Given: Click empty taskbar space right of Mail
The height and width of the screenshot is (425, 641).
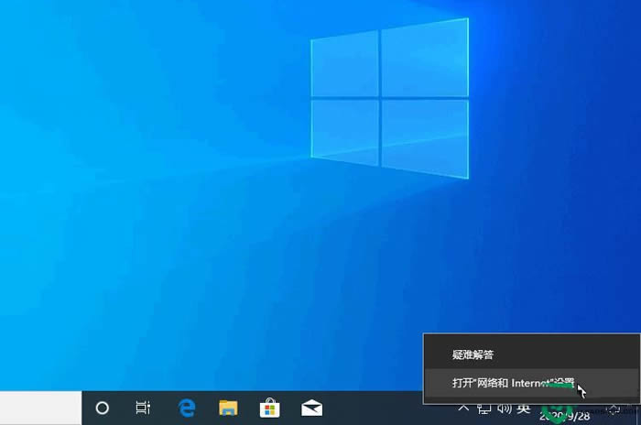Looking at the screenshot, I should [x=385, y=408].
